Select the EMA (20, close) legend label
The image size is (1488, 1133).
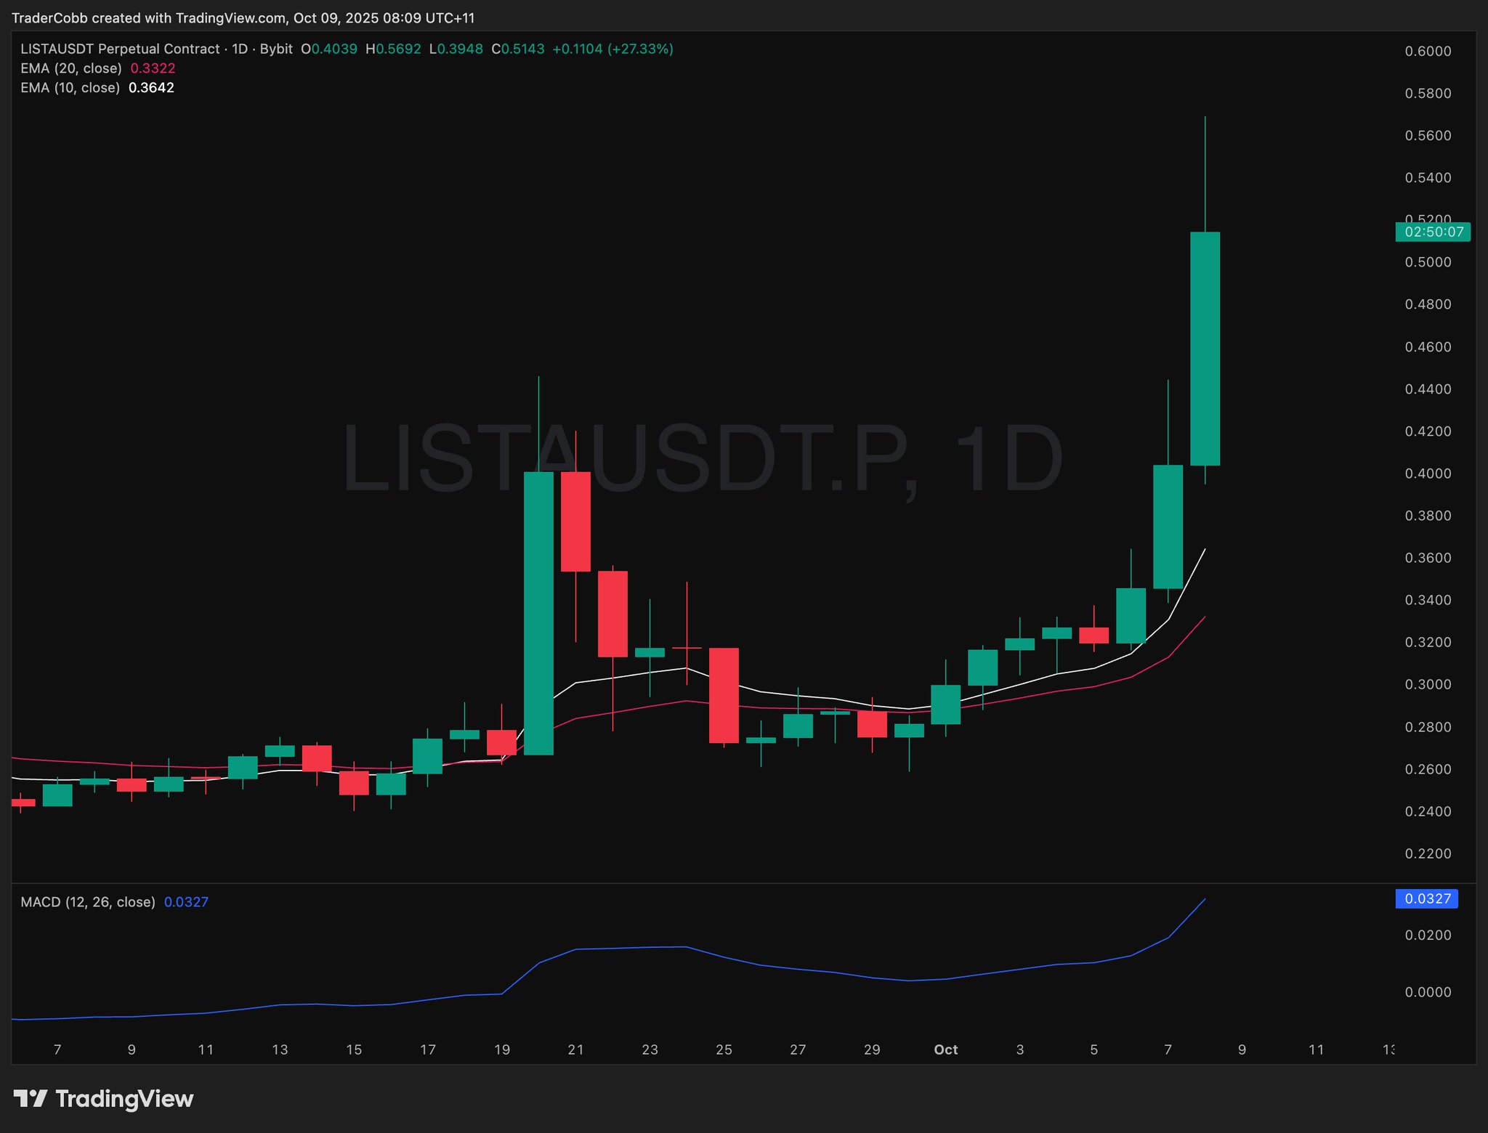(x=71, y=68)
